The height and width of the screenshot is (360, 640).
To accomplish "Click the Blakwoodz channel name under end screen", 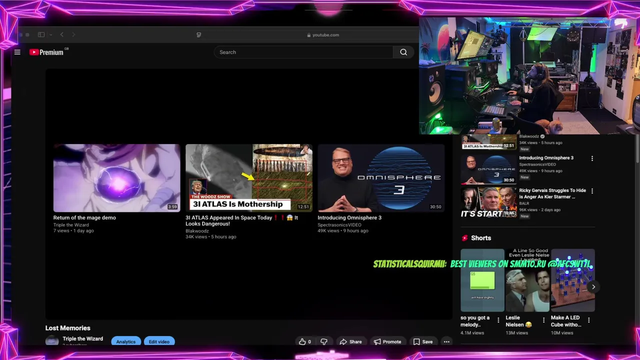I will [x=197, y=231].
